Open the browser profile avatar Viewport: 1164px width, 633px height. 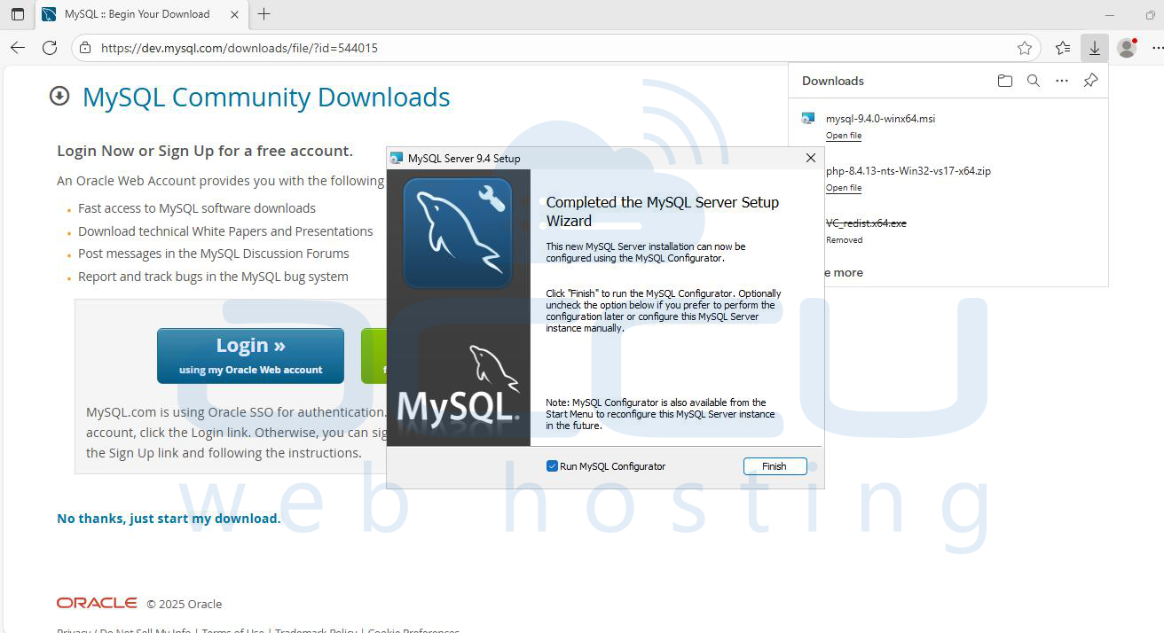(x=1127, y=48)
